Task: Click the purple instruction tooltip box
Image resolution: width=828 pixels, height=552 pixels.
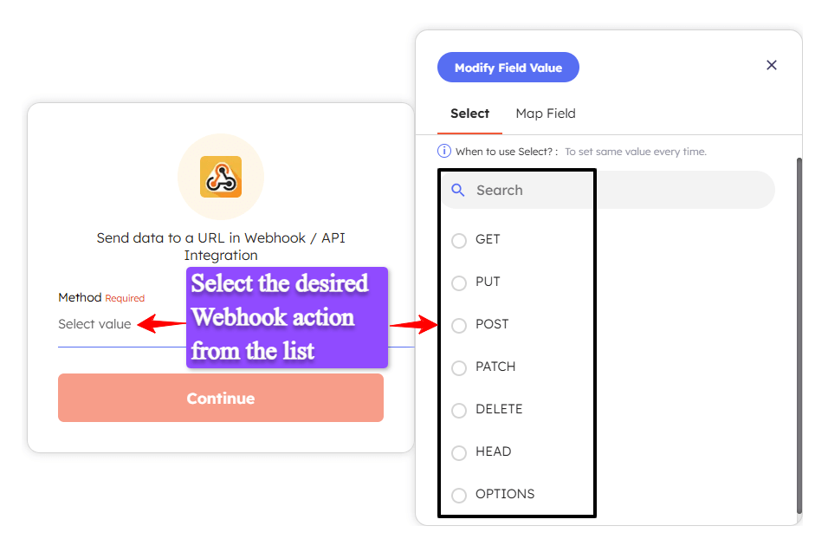Action: 286,317
